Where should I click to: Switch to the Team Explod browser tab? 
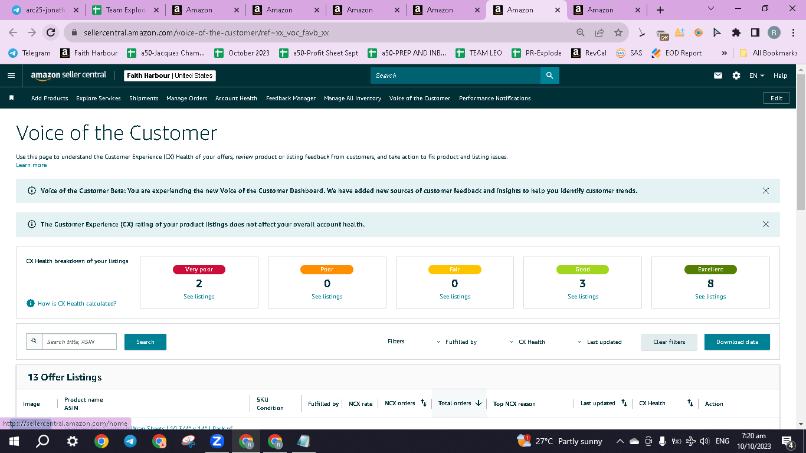click(x=124, y=10)
